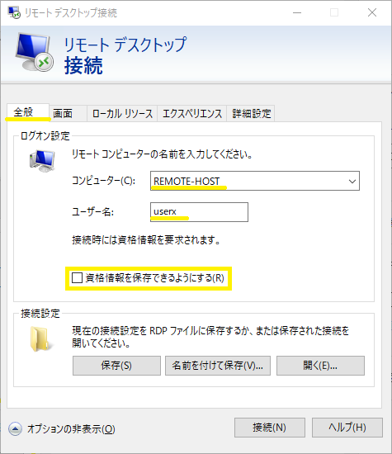
Task: Click the circular arrow icon beside オプションの非表示
Action: coord(15,428)
